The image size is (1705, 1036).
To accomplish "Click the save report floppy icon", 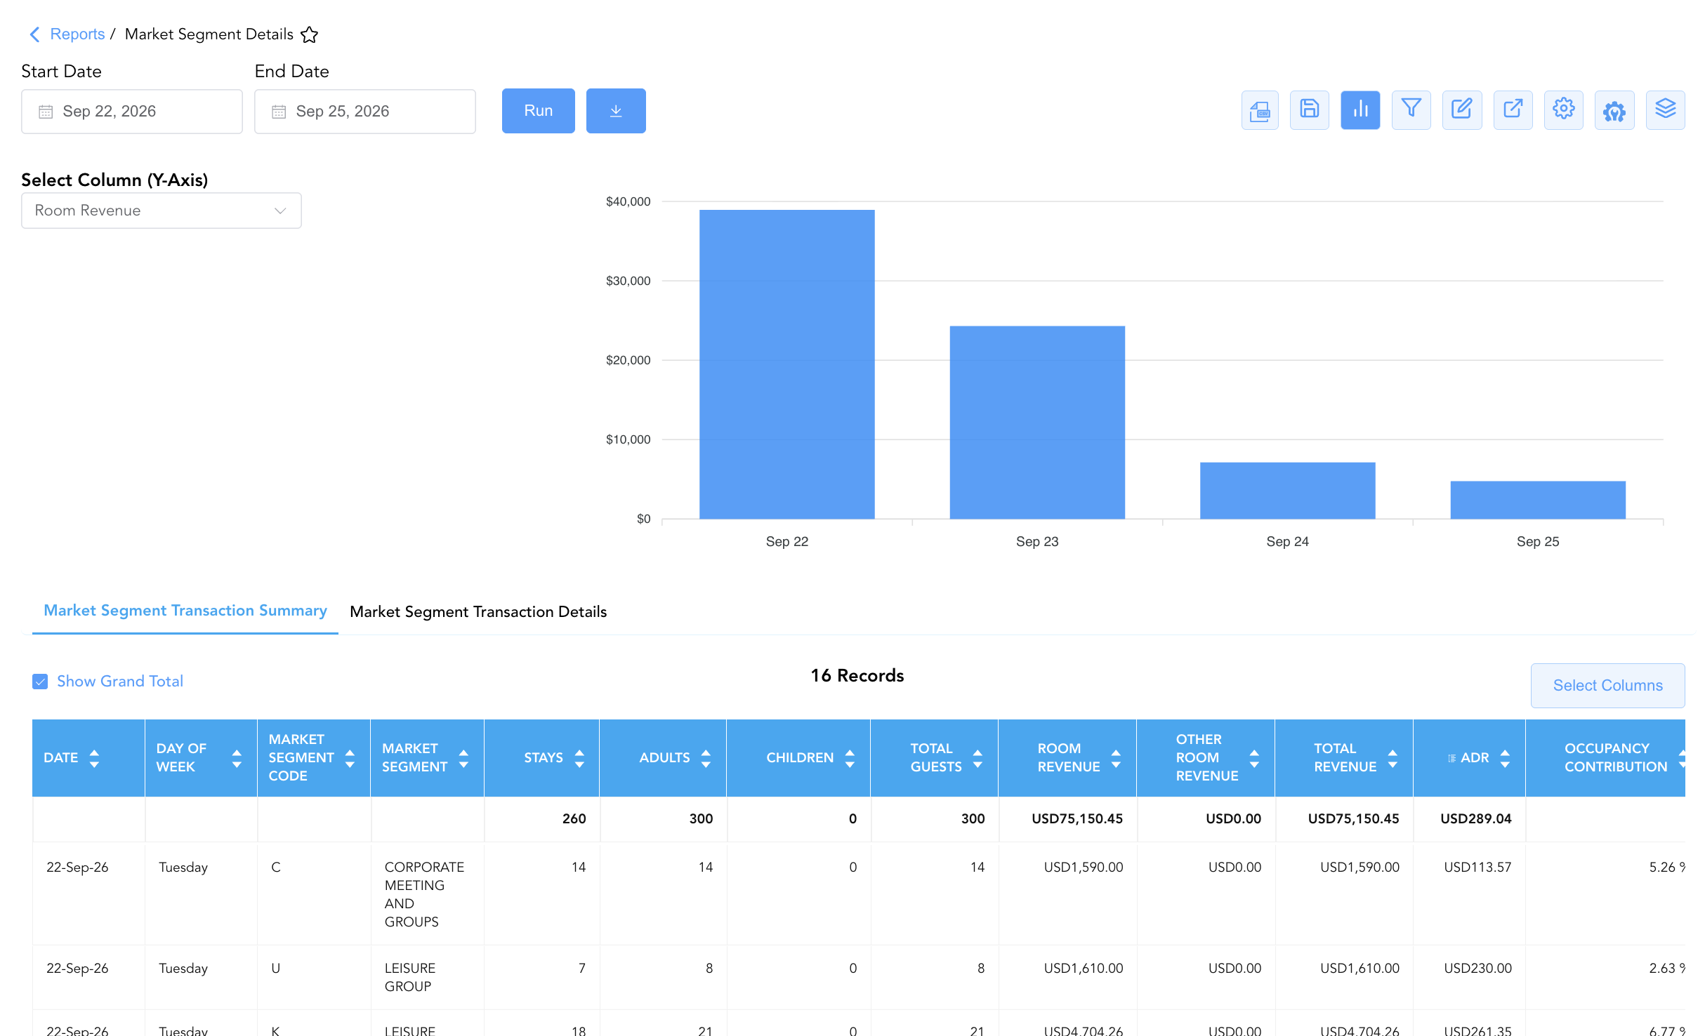I will tap(1310, 110).
